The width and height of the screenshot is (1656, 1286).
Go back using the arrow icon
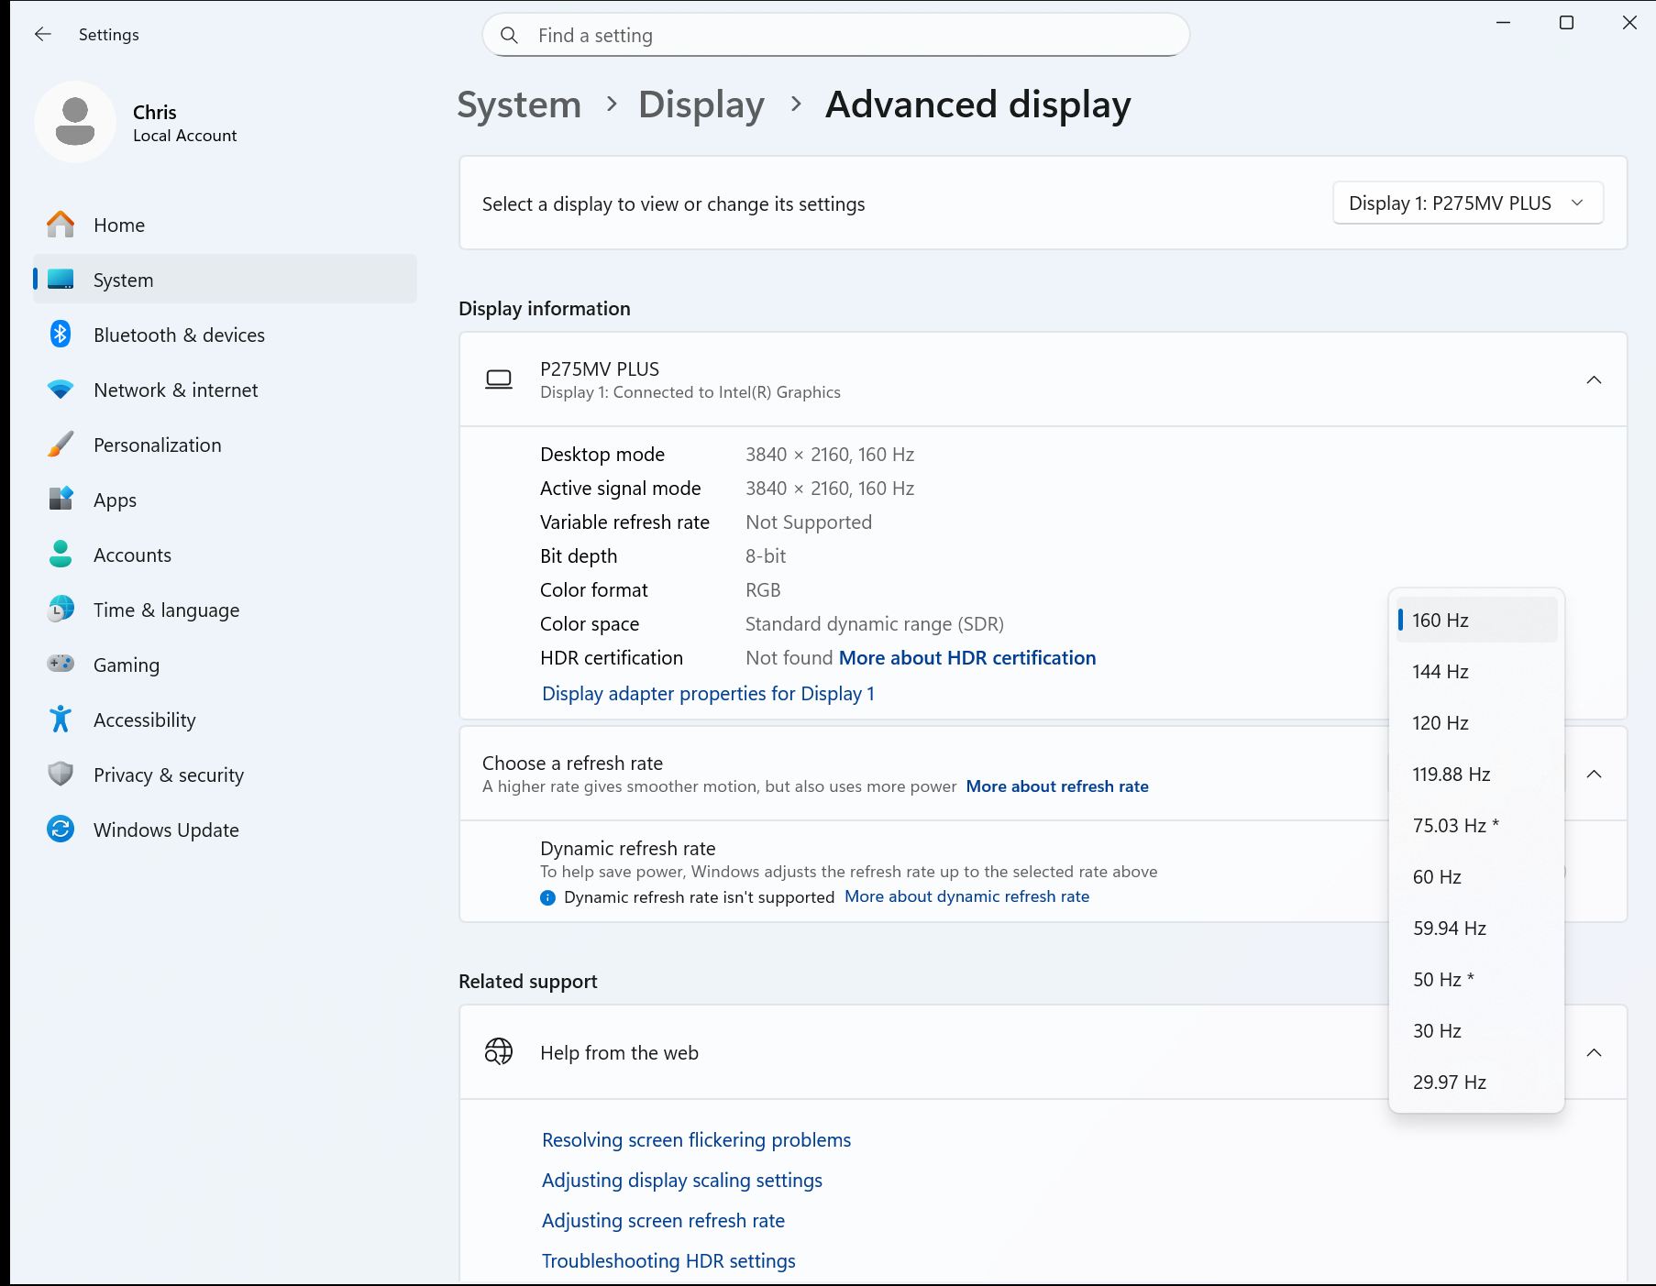(x=42, y=35)
